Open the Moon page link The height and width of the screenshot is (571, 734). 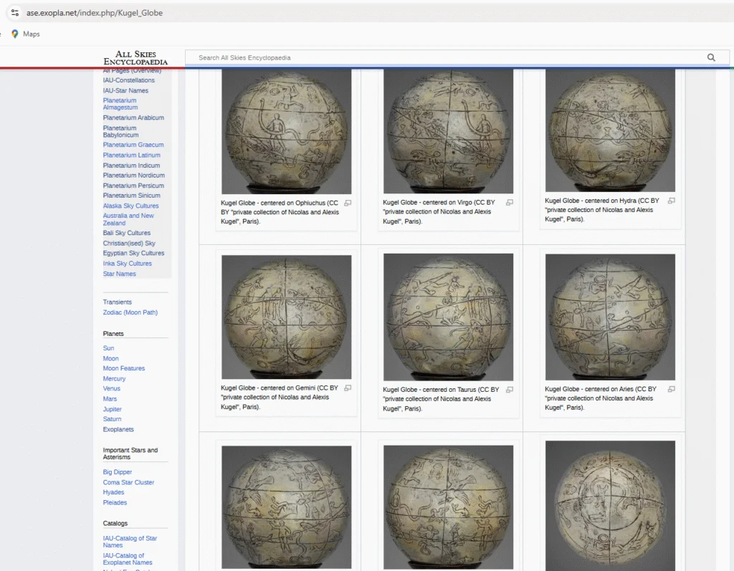pos(111,358)
